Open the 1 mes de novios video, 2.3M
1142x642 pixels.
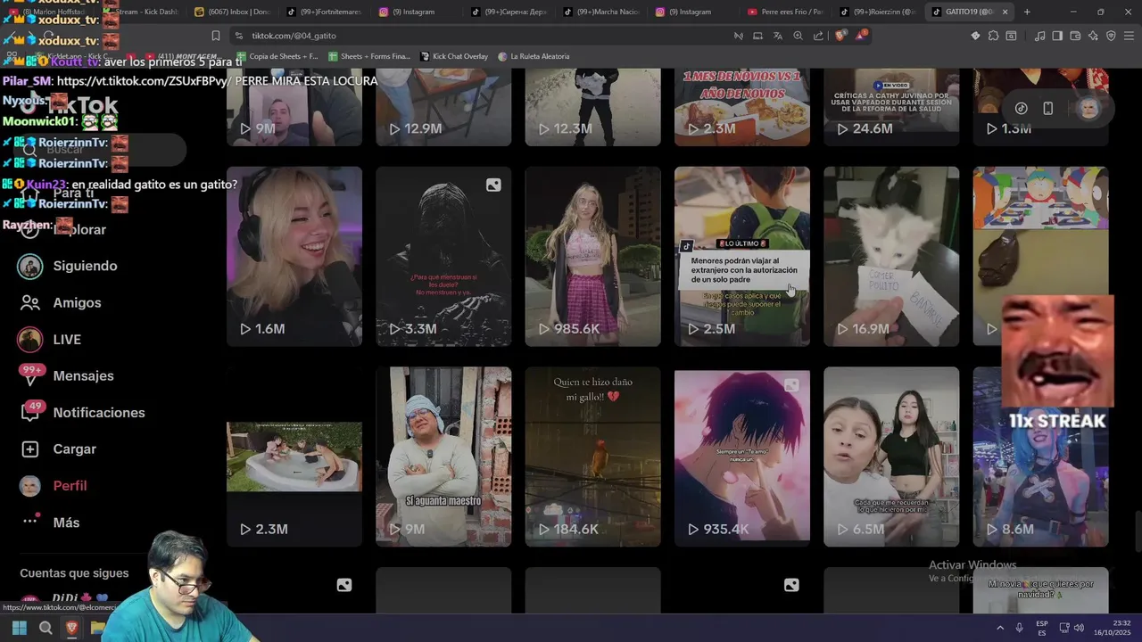(742, 107)
